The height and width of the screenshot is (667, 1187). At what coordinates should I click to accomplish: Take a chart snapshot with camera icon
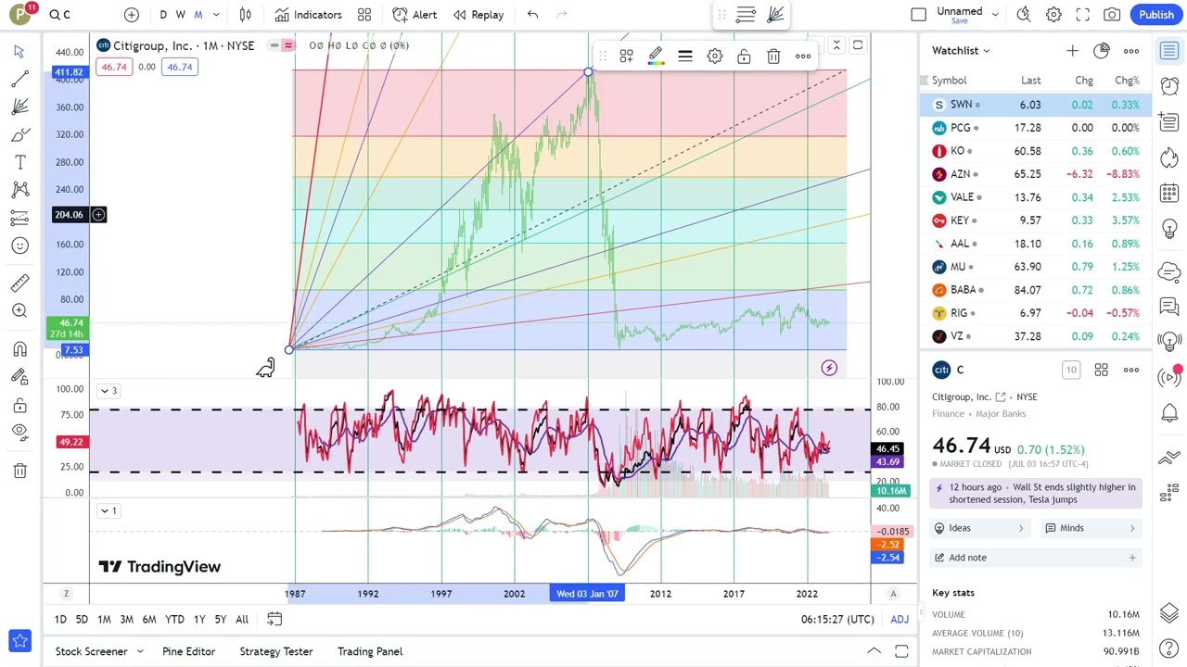pos(1112,15)
